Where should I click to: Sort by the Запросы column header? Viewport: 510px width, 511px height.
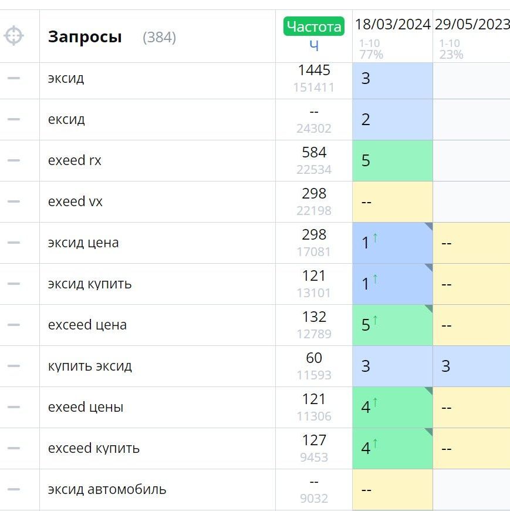85,36
